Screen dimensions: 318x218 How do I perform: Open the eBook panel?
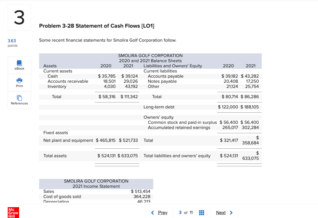coord(19,65)
